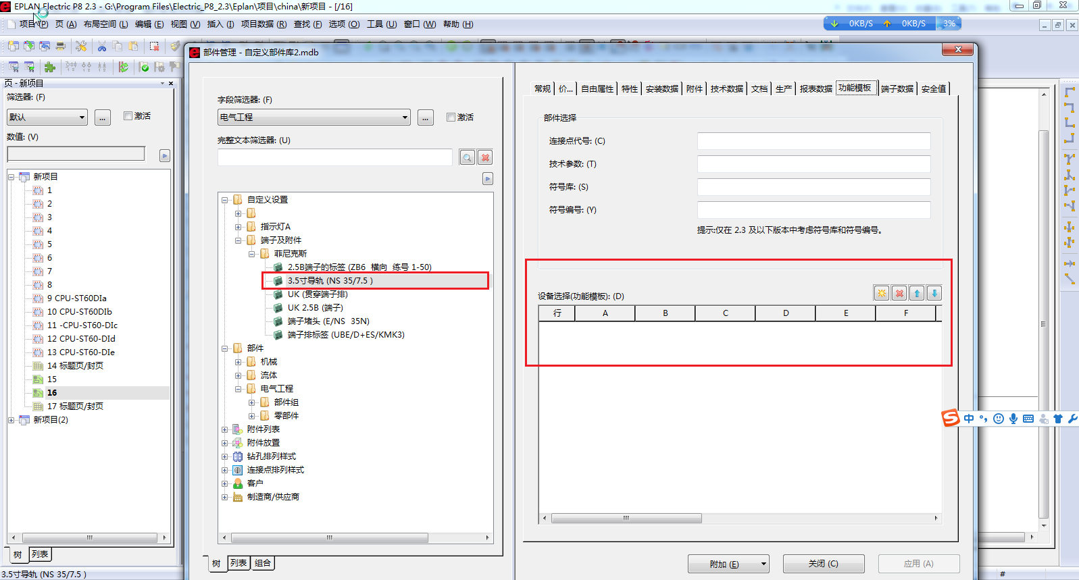
Task: Expand the 机械 tree node
Action: 238,362
